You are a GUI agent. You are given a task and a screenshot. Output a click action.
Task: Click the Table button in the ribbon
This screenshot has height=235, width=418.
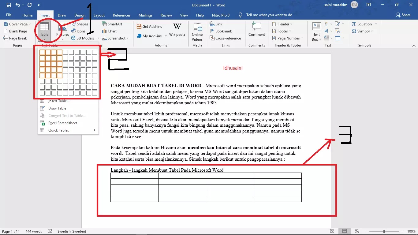click(44, 31)
